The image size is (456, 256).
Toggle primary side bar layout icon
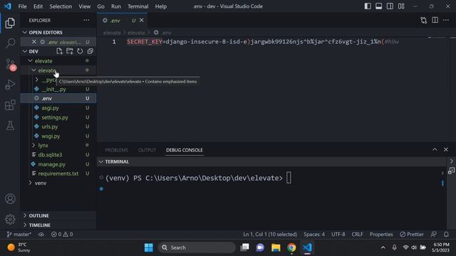[x=368, y=6]
